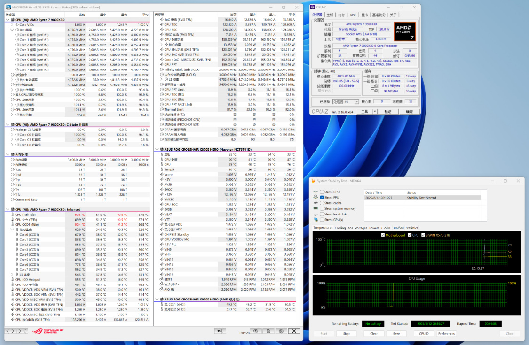Click the X close-sensors icon in HWiNFO toolbar
Image resolution: width=529 pixels, height=345 pixels.
click(295, 331)
